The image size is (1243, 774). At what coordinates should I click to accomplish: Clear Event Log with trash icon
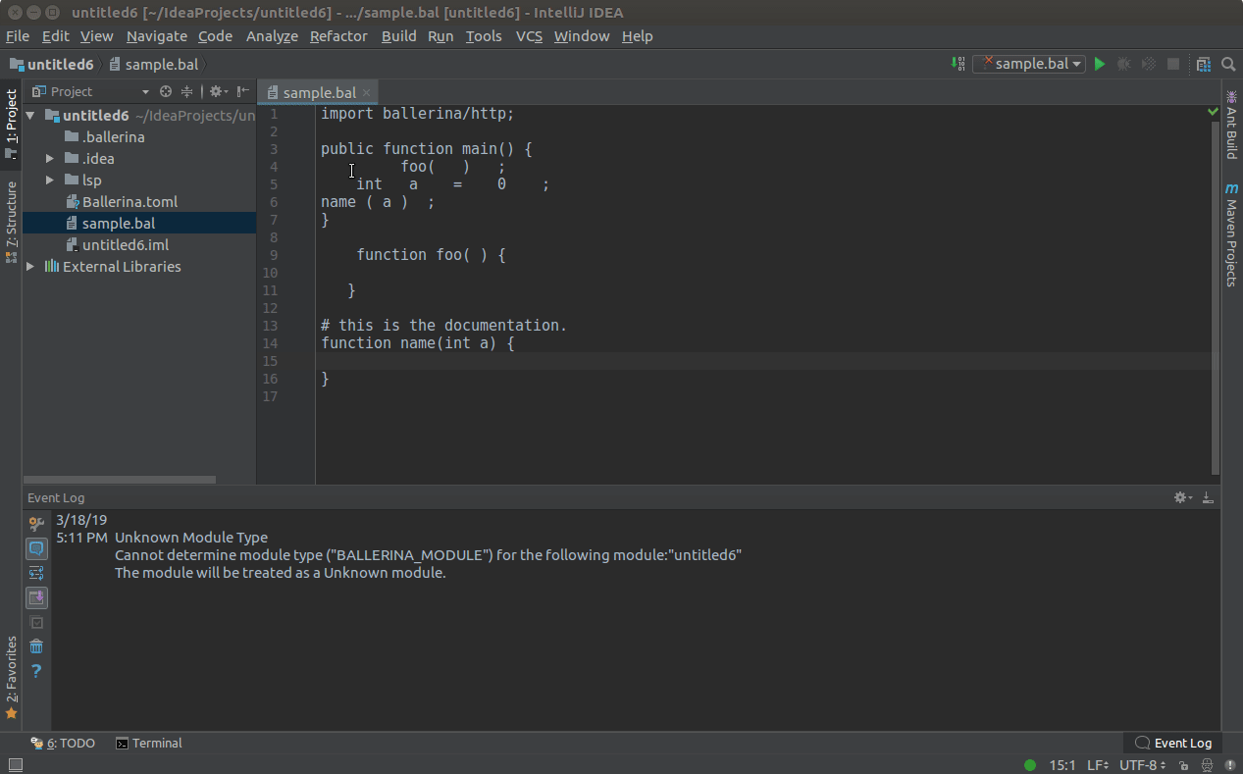36,646
